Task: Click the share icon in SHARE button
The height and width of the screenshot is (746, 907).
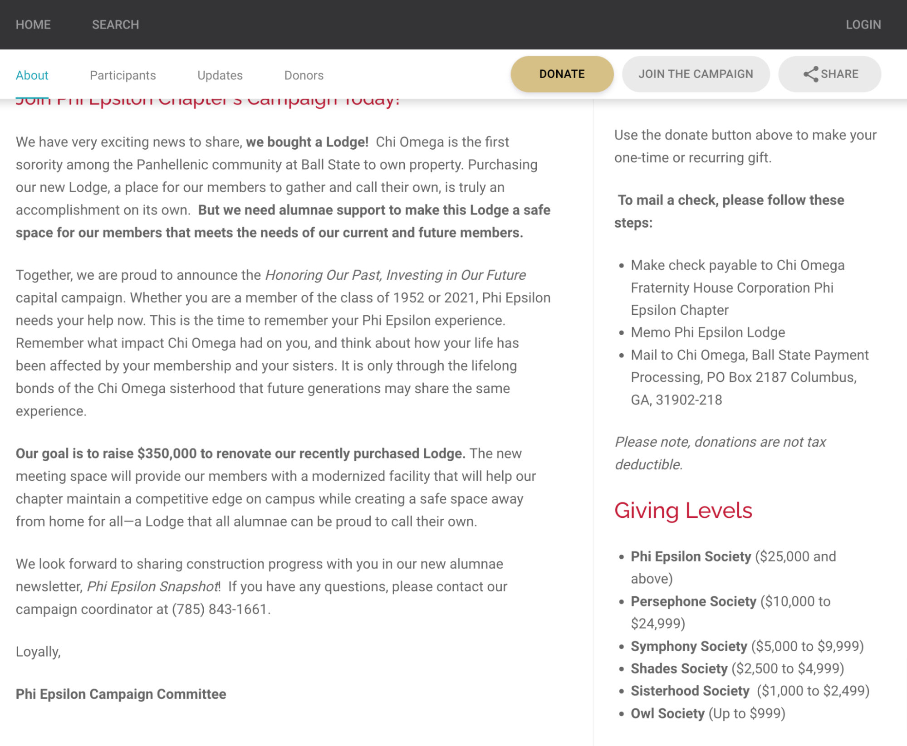Action: 810,74
